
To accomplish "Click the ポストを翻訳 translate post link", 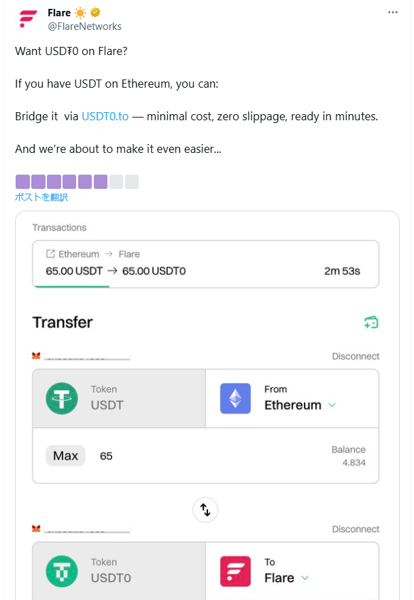I will [41, 197].
